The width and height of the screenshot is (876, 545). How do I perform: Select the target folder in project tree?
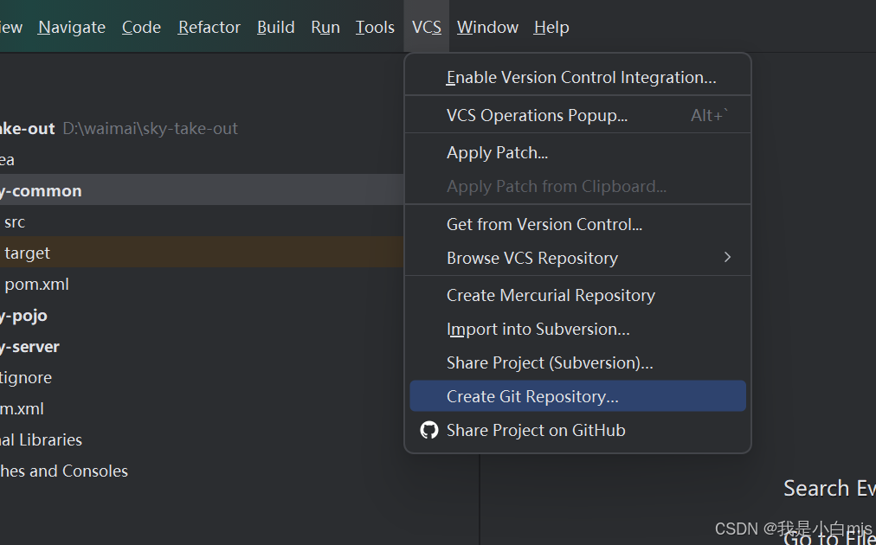(27, 253)
